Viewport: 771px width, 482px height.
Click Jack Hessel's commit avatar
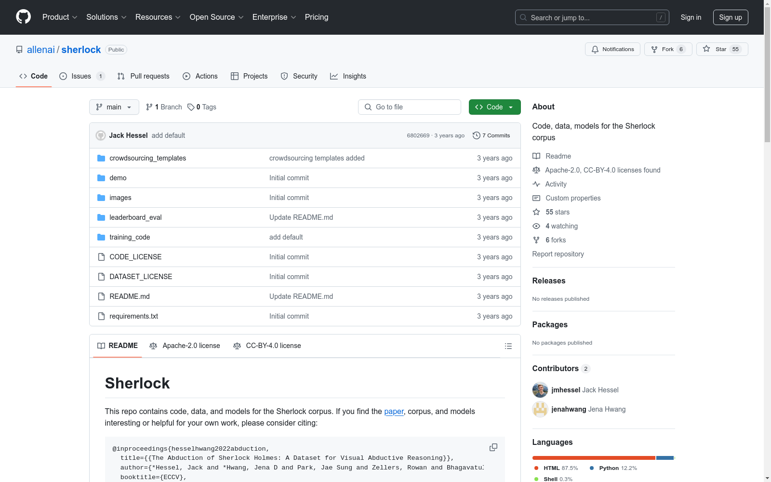pyautogui.click(x=101, y=135)
